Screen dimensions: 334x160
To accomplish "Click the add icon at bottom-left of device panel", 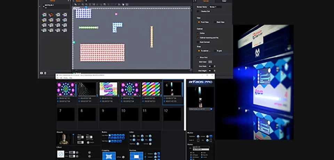I will click(x=41, y=73).
